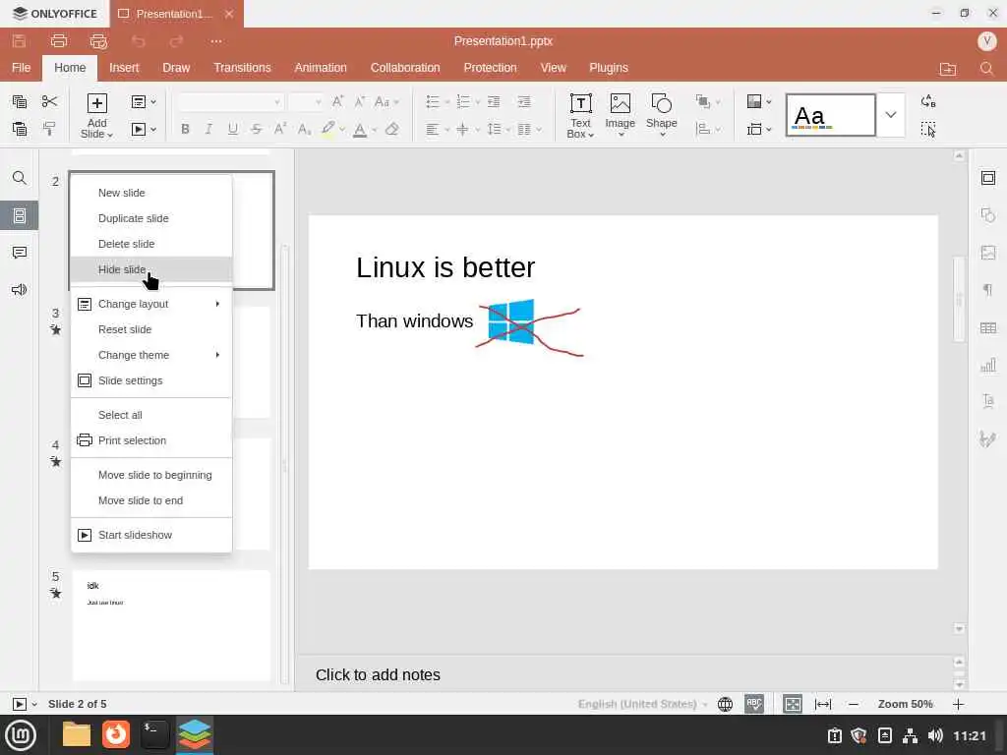Choose Delete slide in context menu

click(150, 244)
